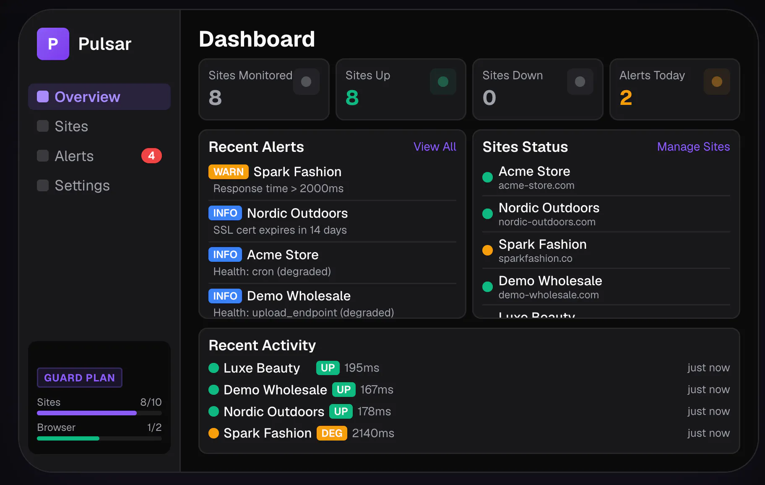Image resolution: width=765 pixels, height=485 pixels.
Task: Click UP badge next to Luxe Beauty
Action: [x=328, y=368]
